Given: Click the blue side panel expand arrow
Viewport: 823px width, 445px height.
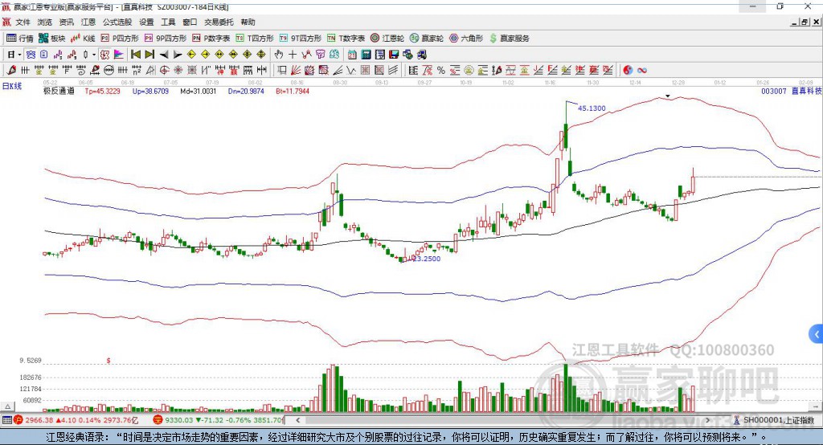Looking at the screenshot, I should point(817,334).
